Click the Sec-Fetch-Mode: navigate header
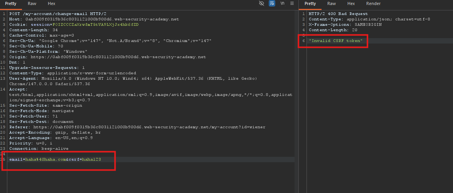Screen dimensions: 453x193 pyautogui.click(x=42, y=111)
